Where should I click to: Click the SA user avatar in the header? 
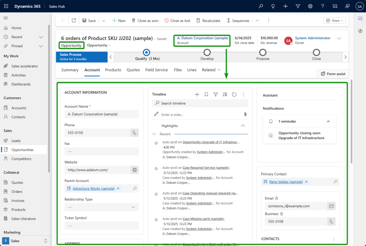[360, 6]
